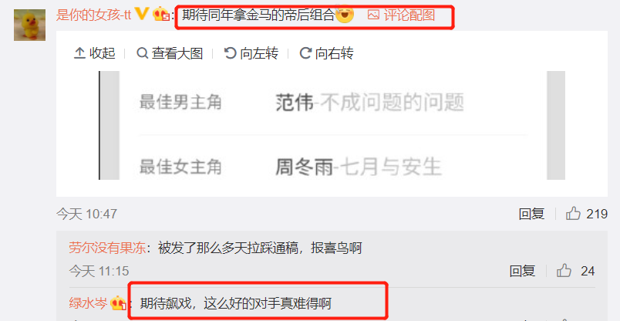Open the yellow duck avatar profile

(x=29, y=25)
